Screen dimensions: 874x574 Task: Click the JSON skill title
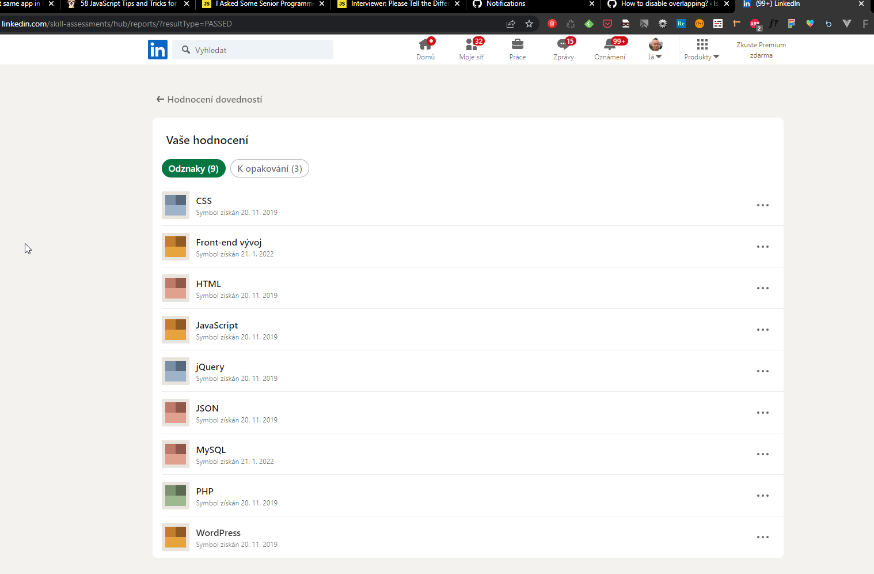click(x=207, y=408)
